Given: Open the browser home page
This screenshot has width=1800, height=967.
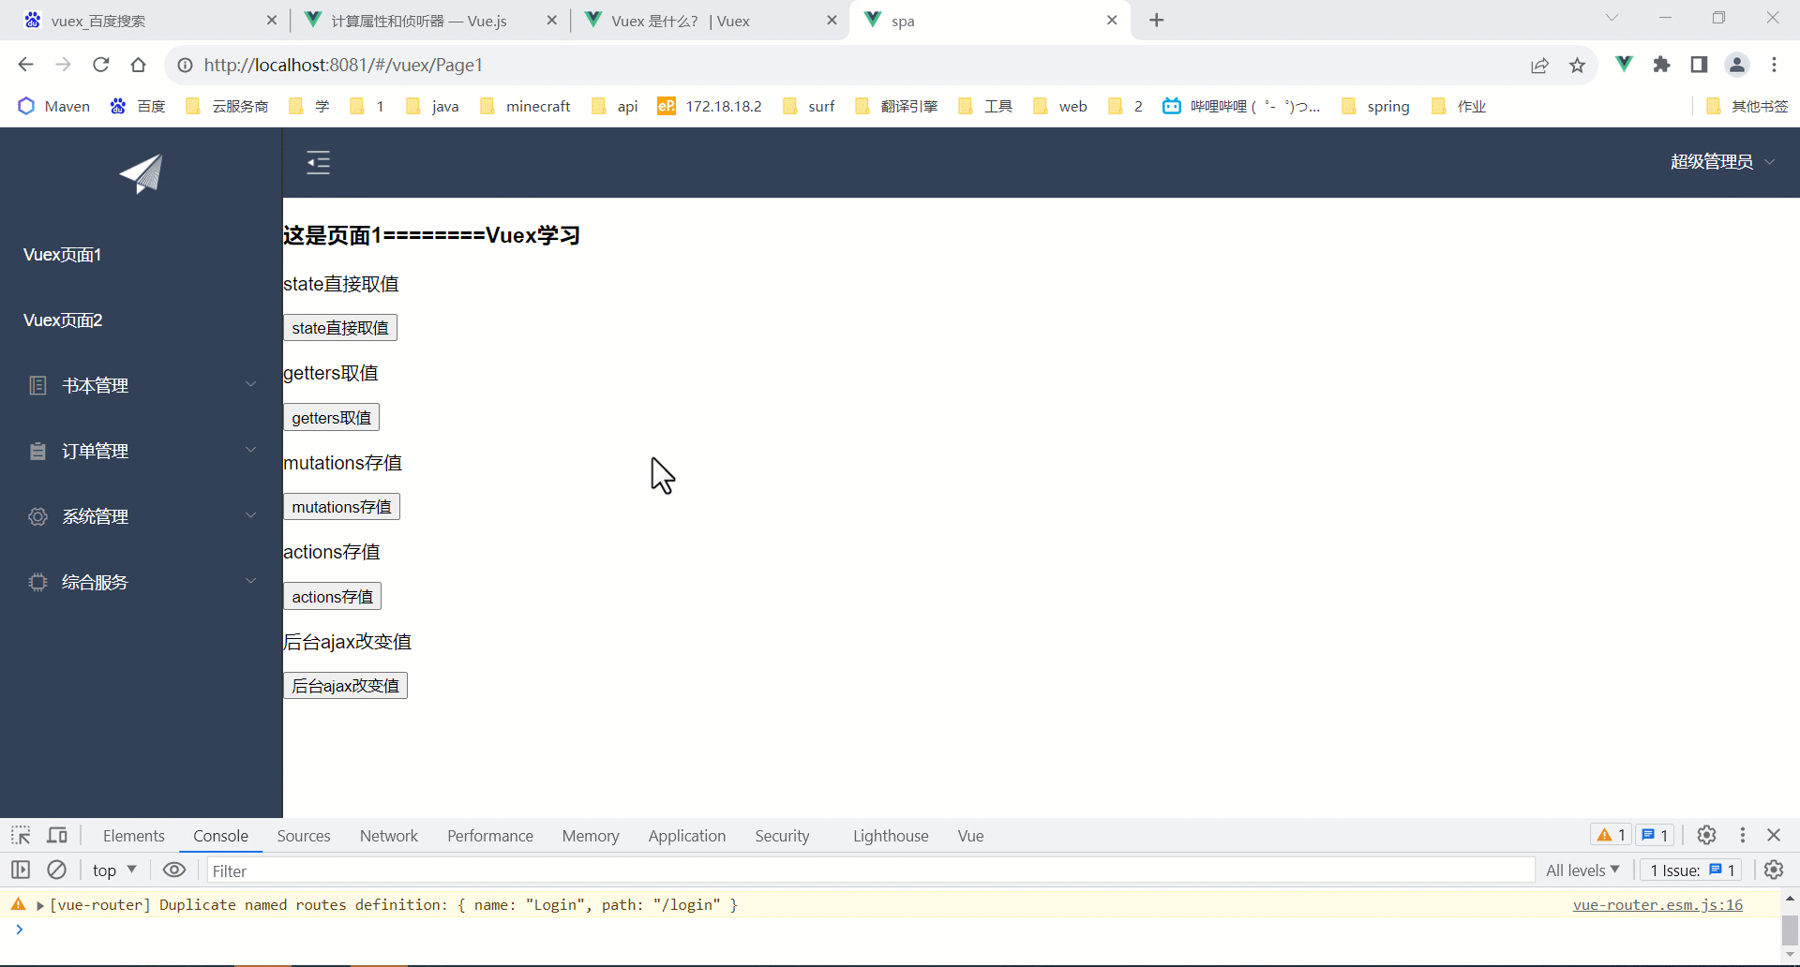Looking at the screenshot, I should (x=139, y=65).
